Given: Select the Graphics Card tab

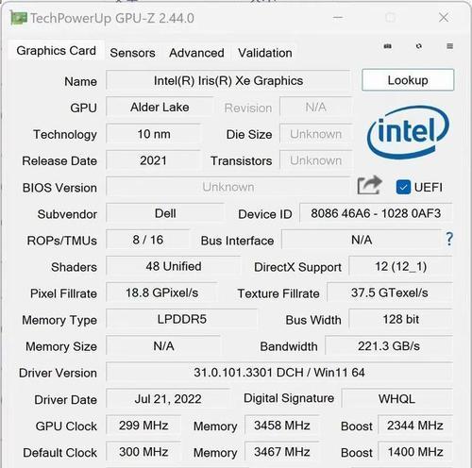Looking at the screenshot, I should pyautogui.click(x=56, y=51).
